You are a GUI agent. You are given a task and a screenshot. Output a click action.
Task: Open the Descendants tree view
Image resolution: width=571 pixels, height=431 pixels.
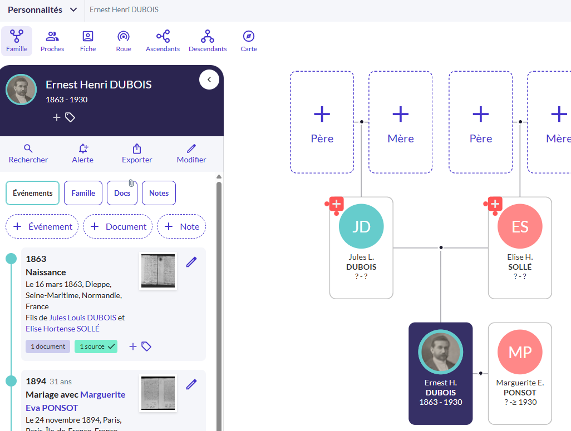pyautogui.click(x=208, y=42)
